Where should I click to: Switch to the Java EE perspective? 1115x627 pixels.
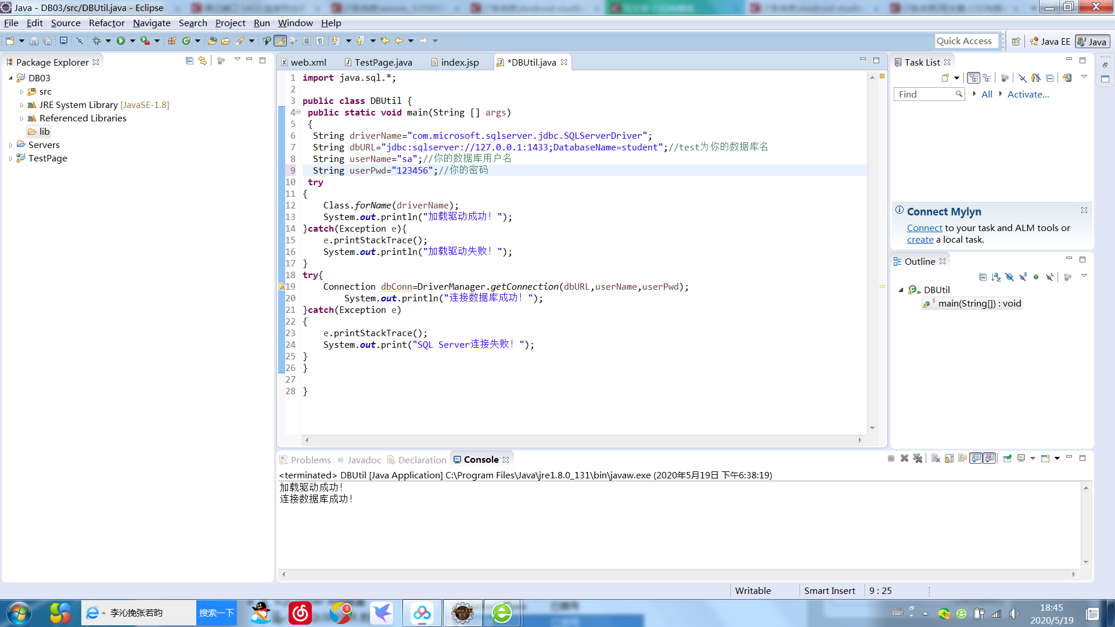pos(1051,41)
